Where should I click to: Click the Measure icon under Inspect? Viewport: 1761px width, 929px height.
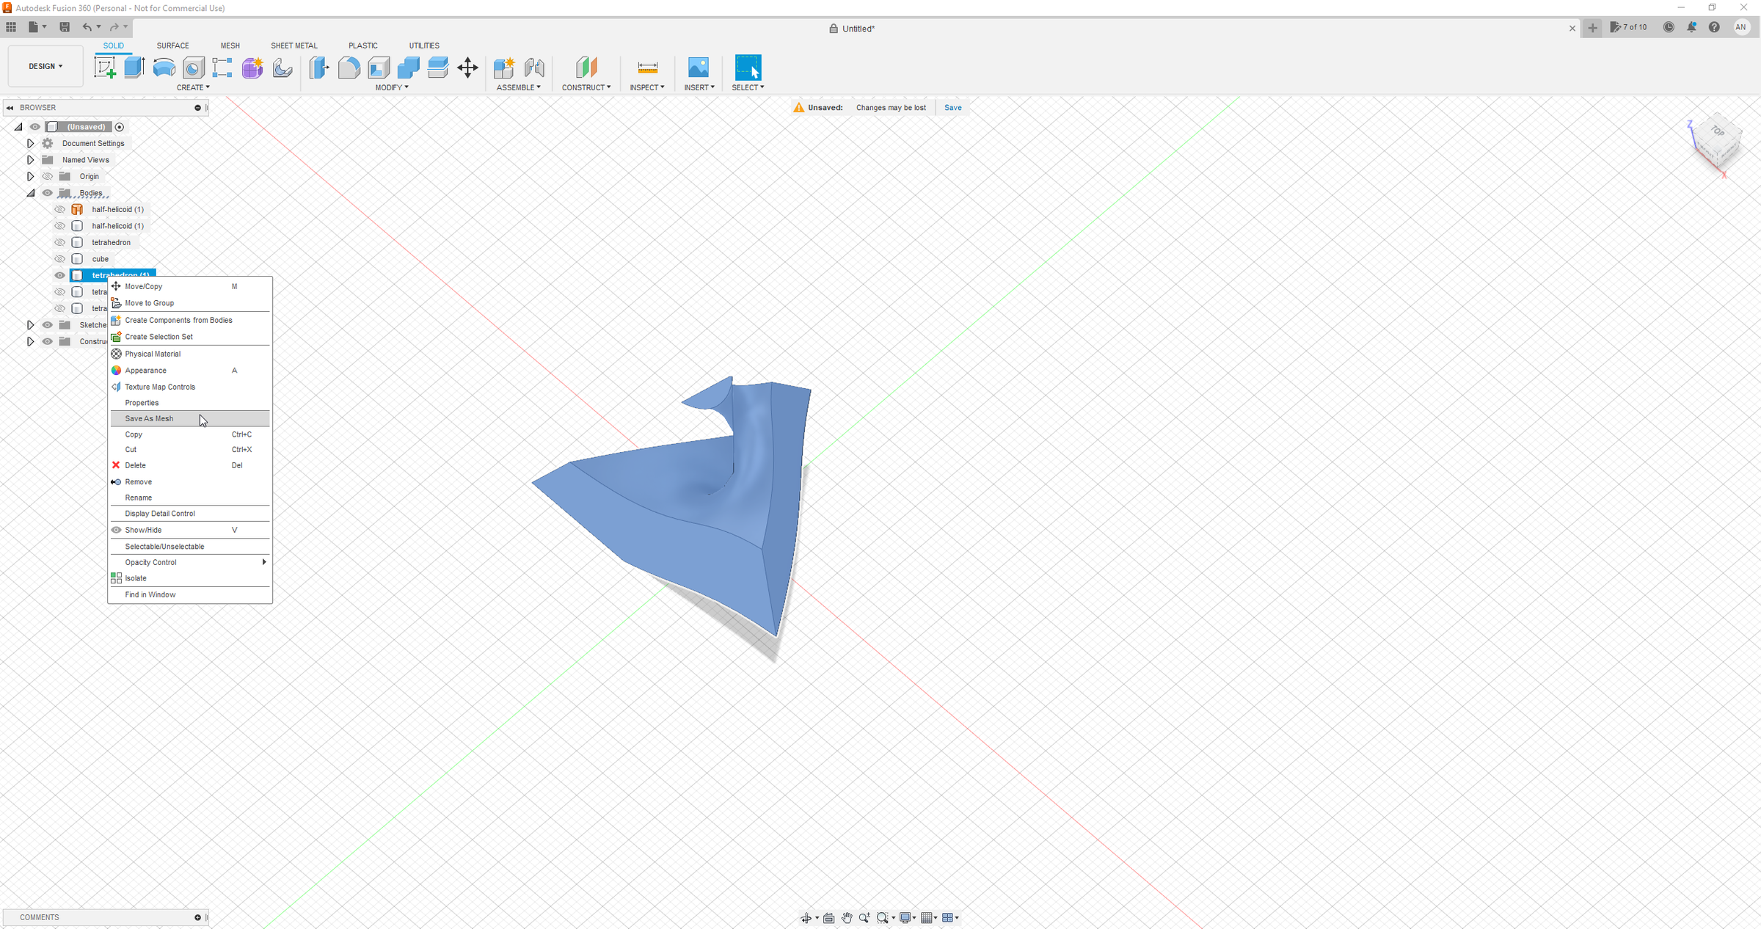[x=647, y=68]
